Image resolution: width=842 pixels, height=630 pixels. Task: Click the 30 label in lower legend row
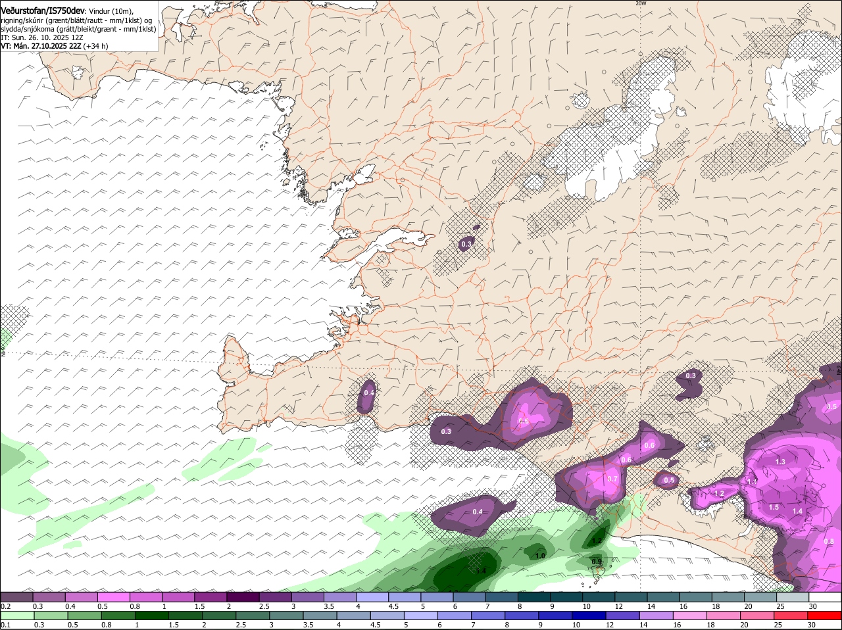coord(811,625)
